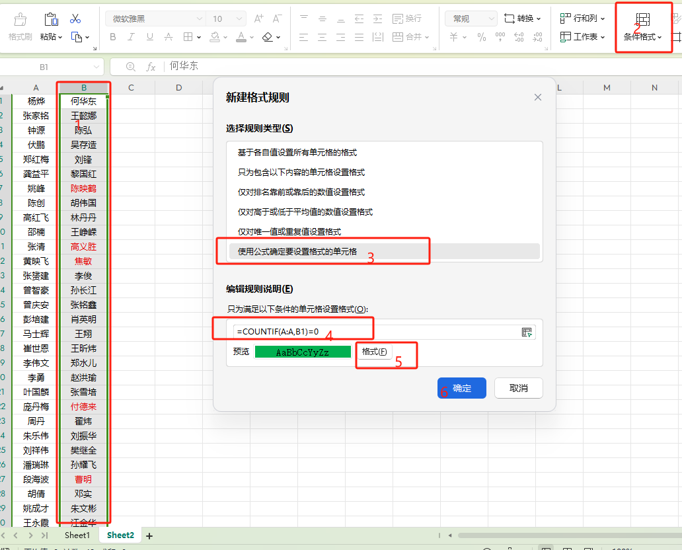Screen dimensions: 682x550
Task: Open the 格式(F) format settings button
Action: 375,352
